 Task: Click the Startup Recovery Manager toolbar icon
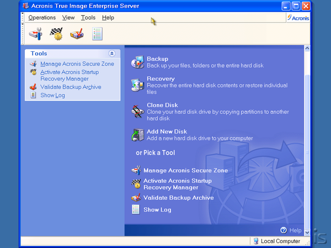[56, 34]
